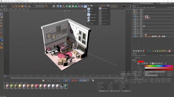
Task: Toggle enable checkmark on Cube row
Action: coord(143,16)
